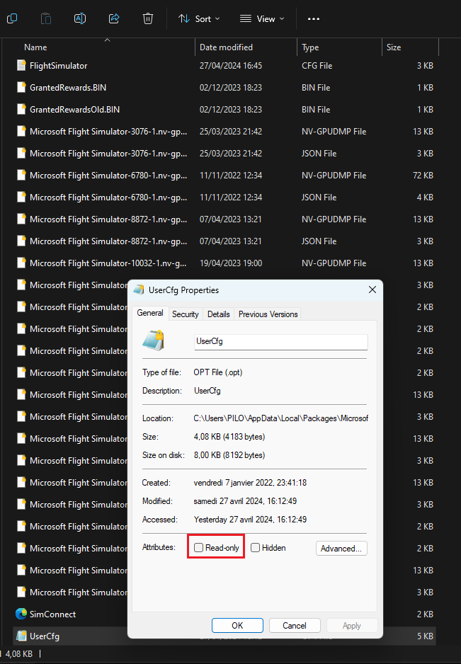Click Size on disk 8,00 KB value
This screenshot has height=664, width=461.
229,455
